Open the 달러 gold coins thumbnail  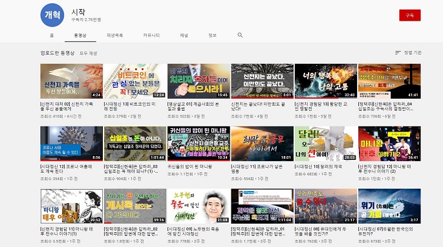click(326, 144)
